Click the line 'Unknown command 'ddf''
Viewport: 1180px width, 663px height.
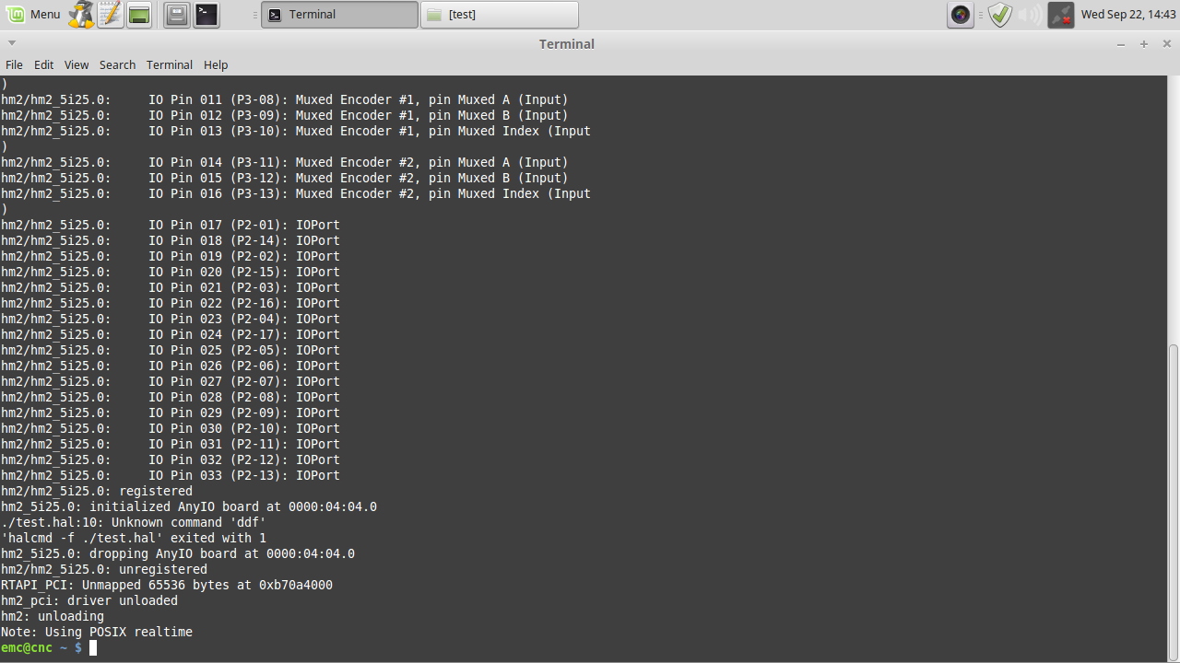coord(134,522)
